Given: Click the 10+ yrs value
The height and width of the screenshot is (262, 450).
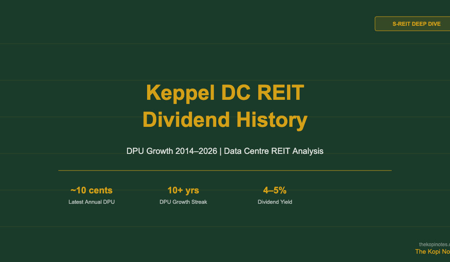Looking at the screenshot, I should click(x=183, y=190).
